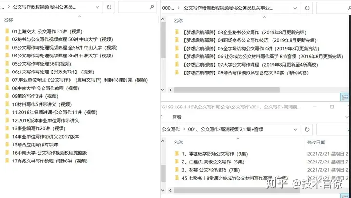Switch to details view in top-right window

point(345,97)
